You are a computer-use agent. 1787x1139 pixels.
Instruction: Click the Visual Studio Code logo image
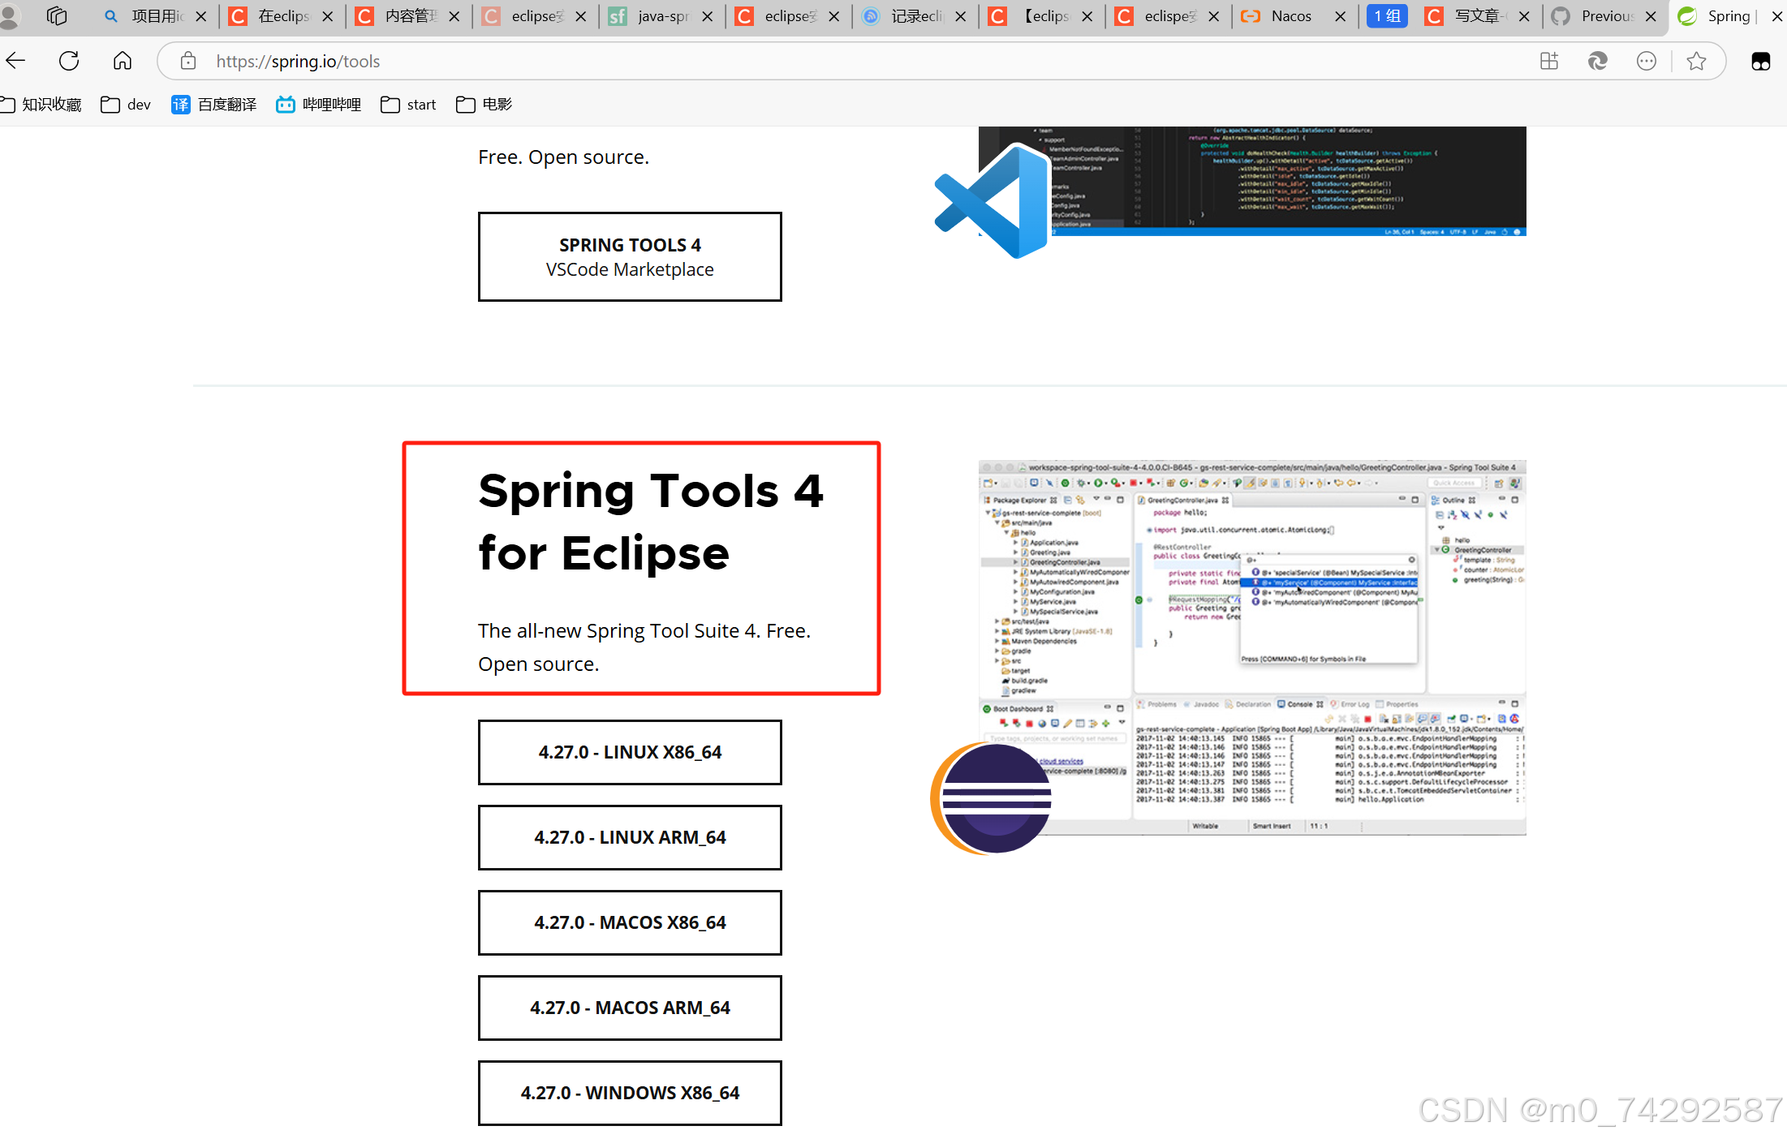[x=992, y=201]
